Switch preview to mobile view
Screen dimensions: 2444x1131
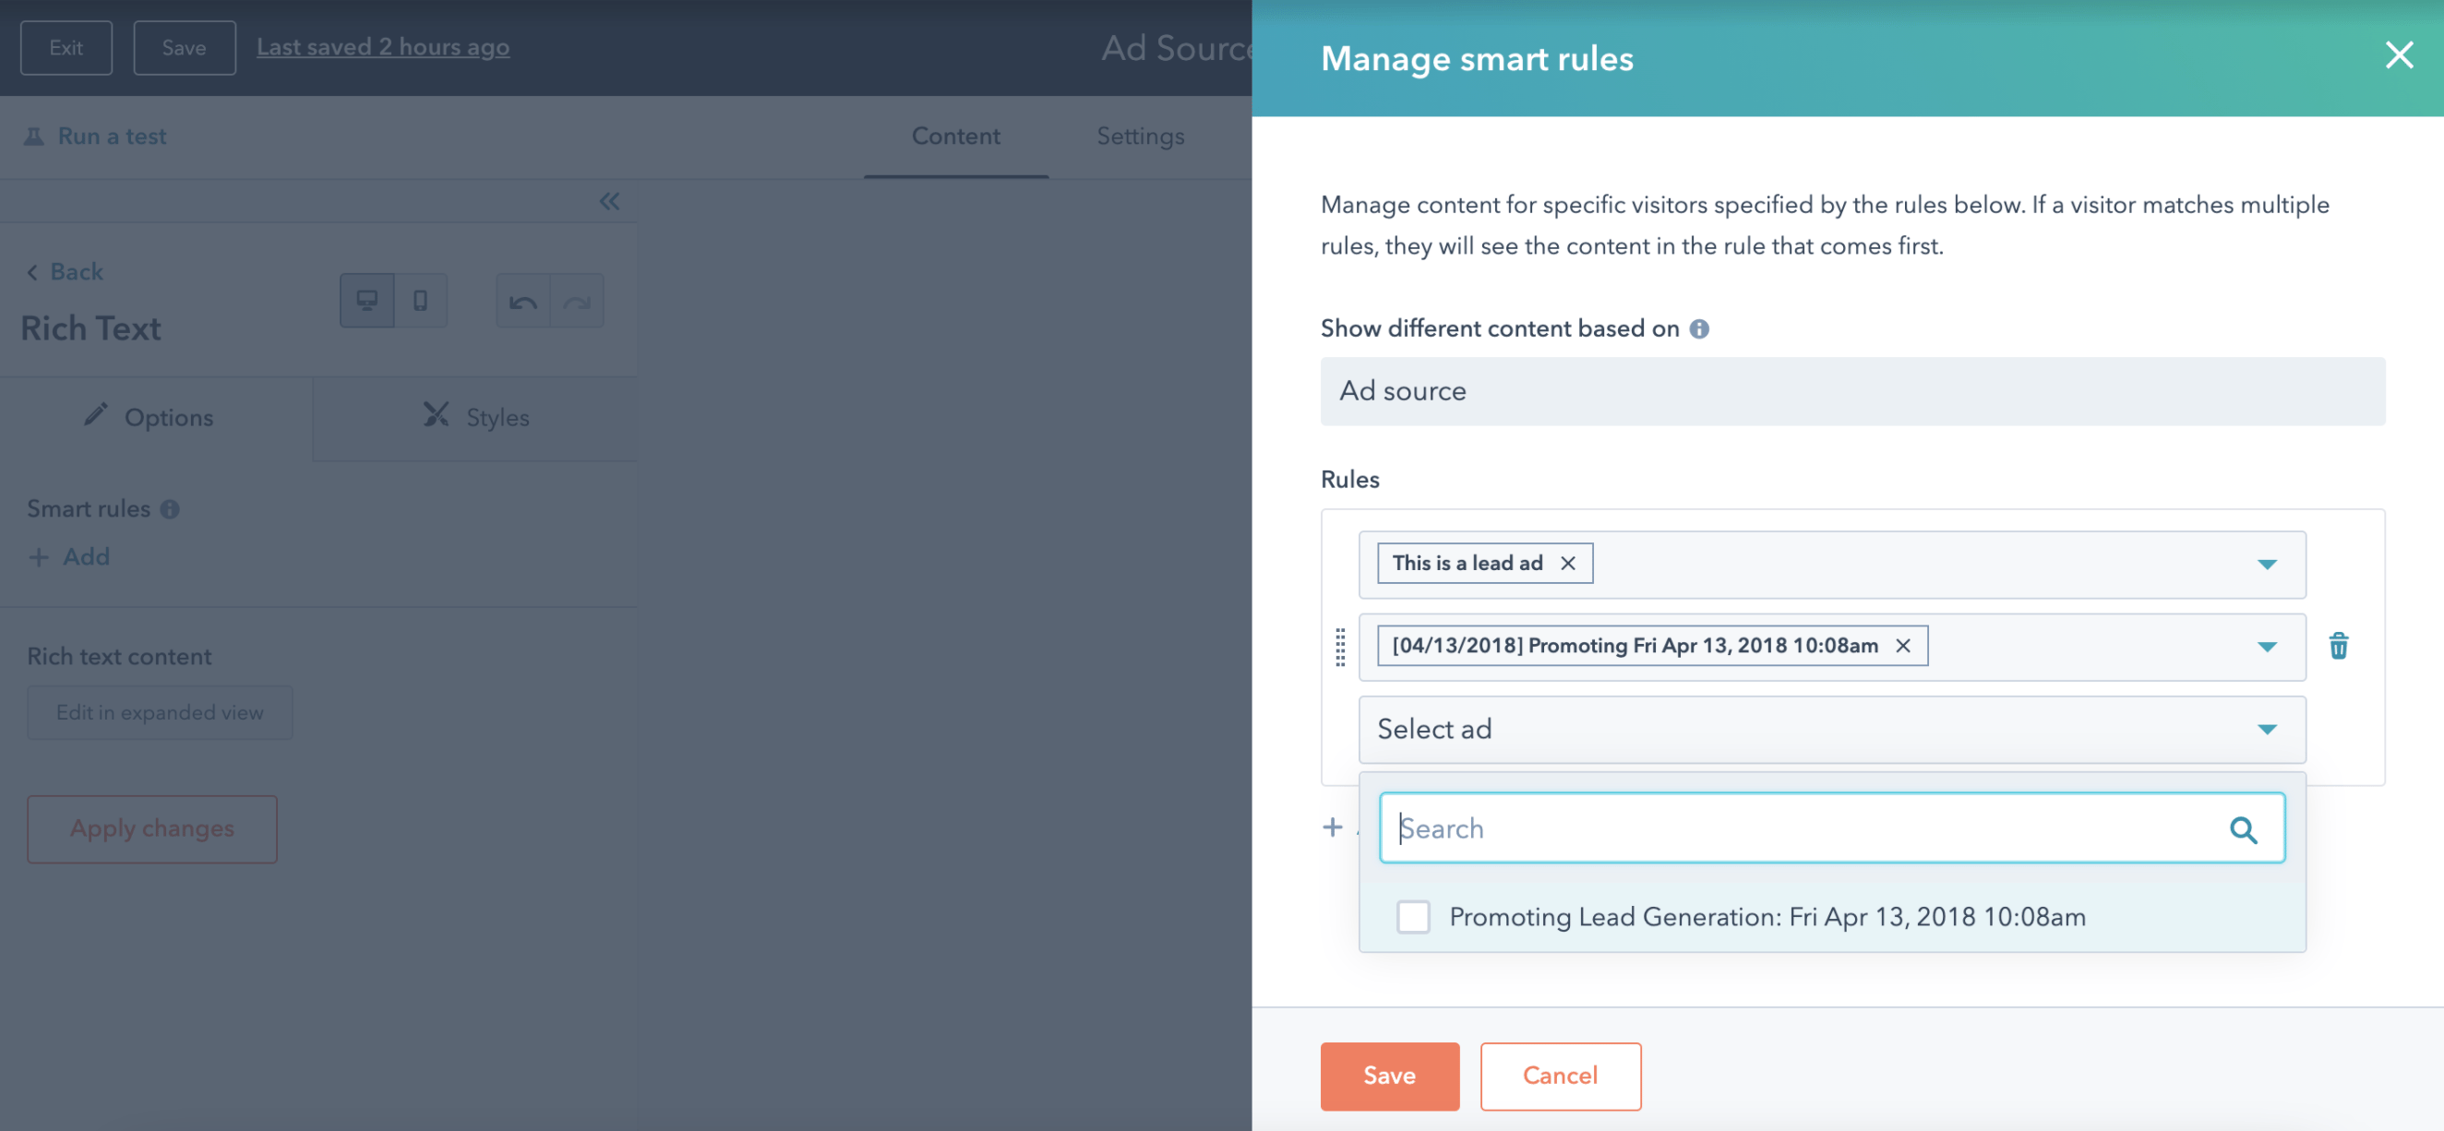[x=420, y=300]
